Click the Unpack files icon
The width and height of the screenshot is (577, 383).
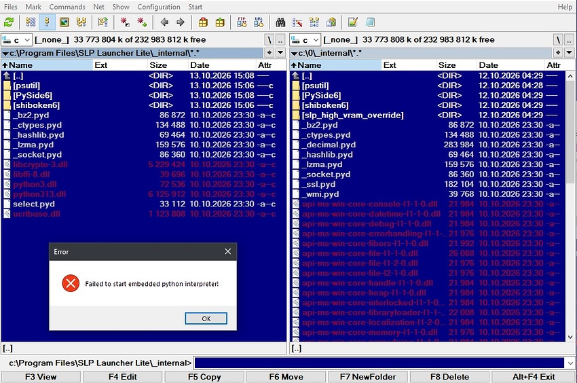(x=220, y=22)
